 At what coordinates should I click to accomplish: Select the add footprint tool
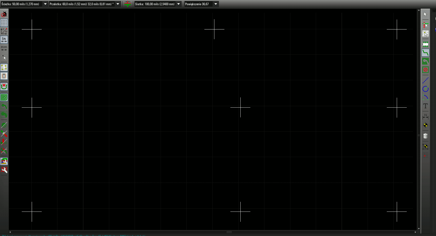pos(426,44)
